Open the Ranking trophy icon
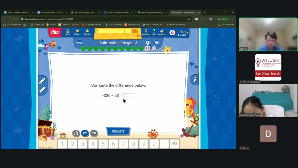This screenshot has width=298, height=168. (x=146, y=32)
